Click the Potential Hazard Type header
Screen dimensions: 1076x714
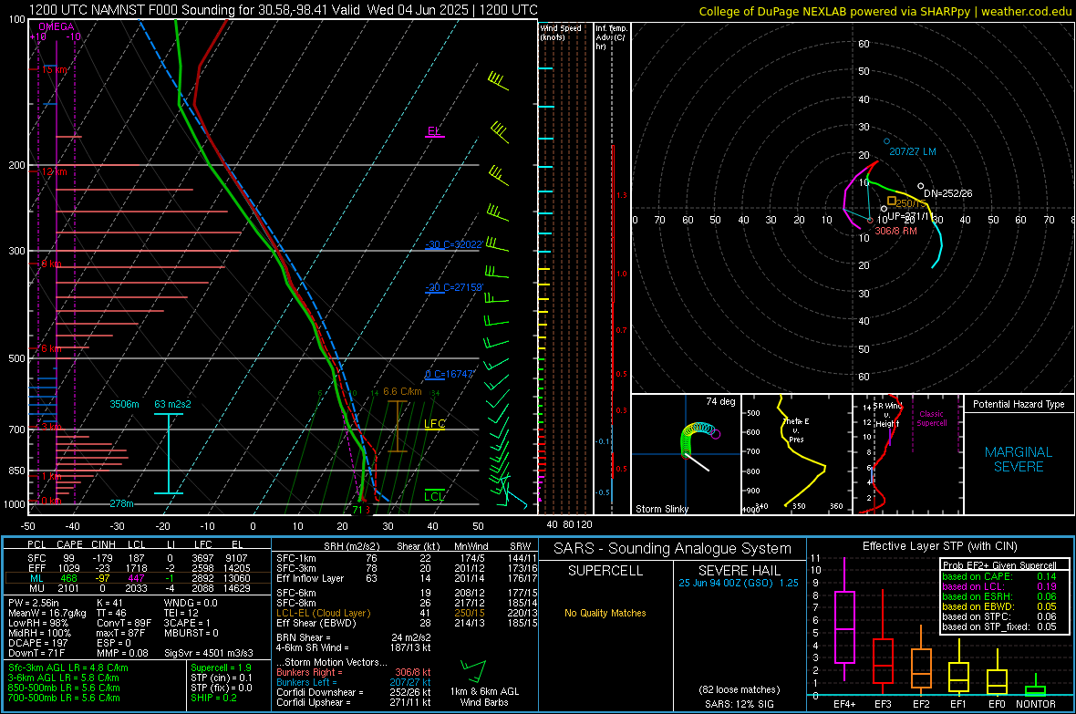coord(1019,404)
